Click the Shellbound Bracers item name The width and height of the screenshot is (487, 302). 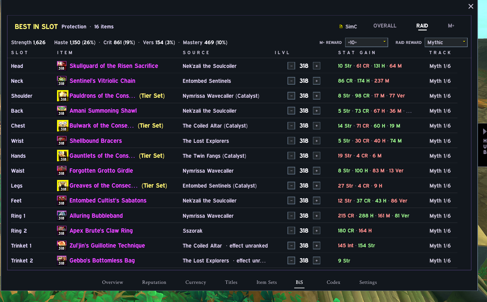coord(96,141)
